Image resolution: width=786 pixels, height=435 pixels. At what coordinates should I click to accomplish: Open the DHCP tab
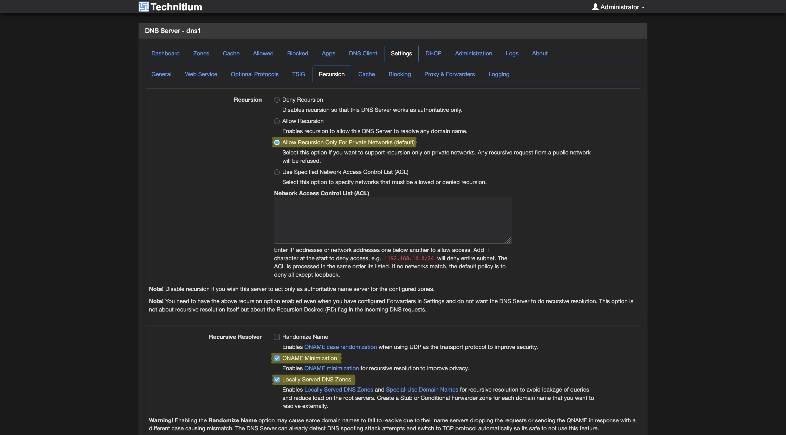(x=433, y=53)
